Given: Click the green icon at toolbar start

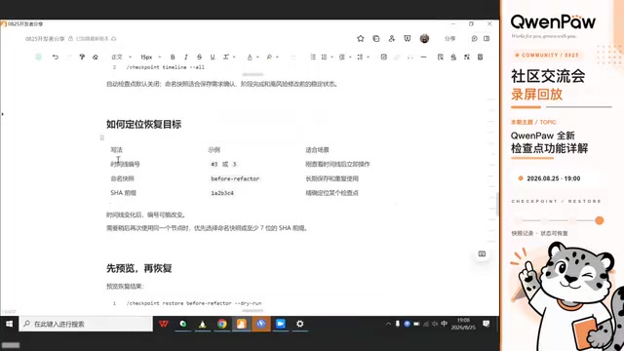Looking at the screenshot, I should (38, 58).
